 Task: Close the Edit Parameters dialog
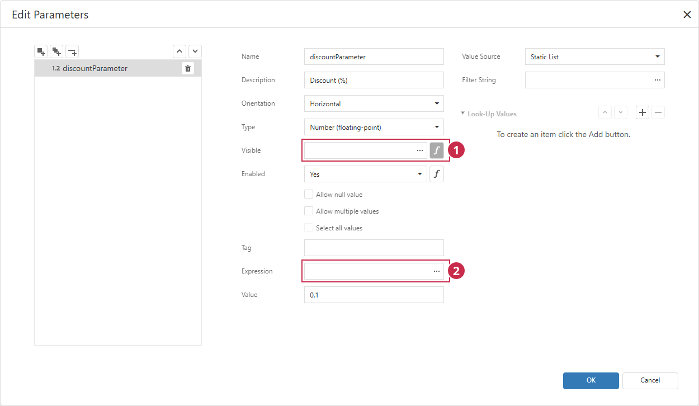point(687,15)
